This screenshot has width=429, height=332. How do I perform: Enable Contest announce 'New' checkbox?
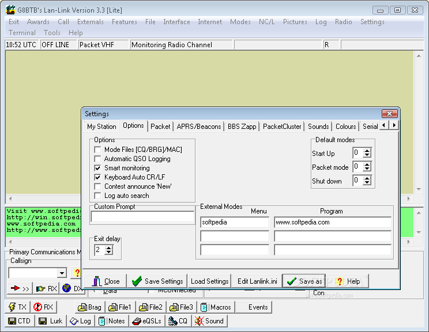point(97,186)
